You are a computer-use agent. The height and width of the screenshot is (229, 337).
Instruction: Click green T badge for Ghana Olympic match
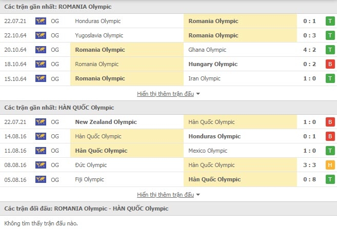[330, 50]
